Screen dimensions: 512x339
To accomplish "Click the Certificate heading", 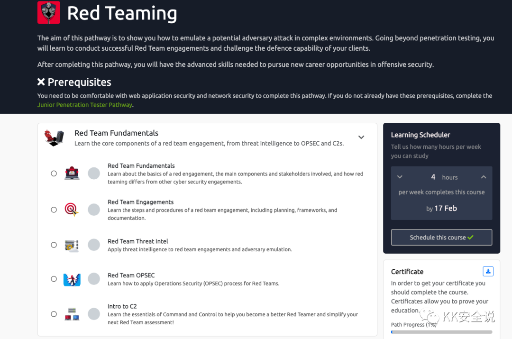I will (x=407, y=272).
